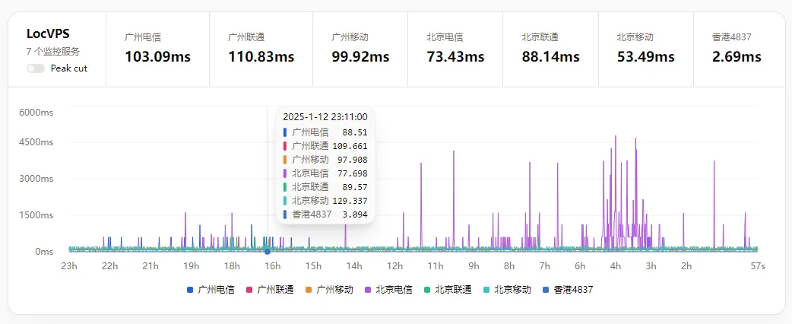
Task: Select the 广州联通 110.83ms stat card
Action: click(261, 49)
